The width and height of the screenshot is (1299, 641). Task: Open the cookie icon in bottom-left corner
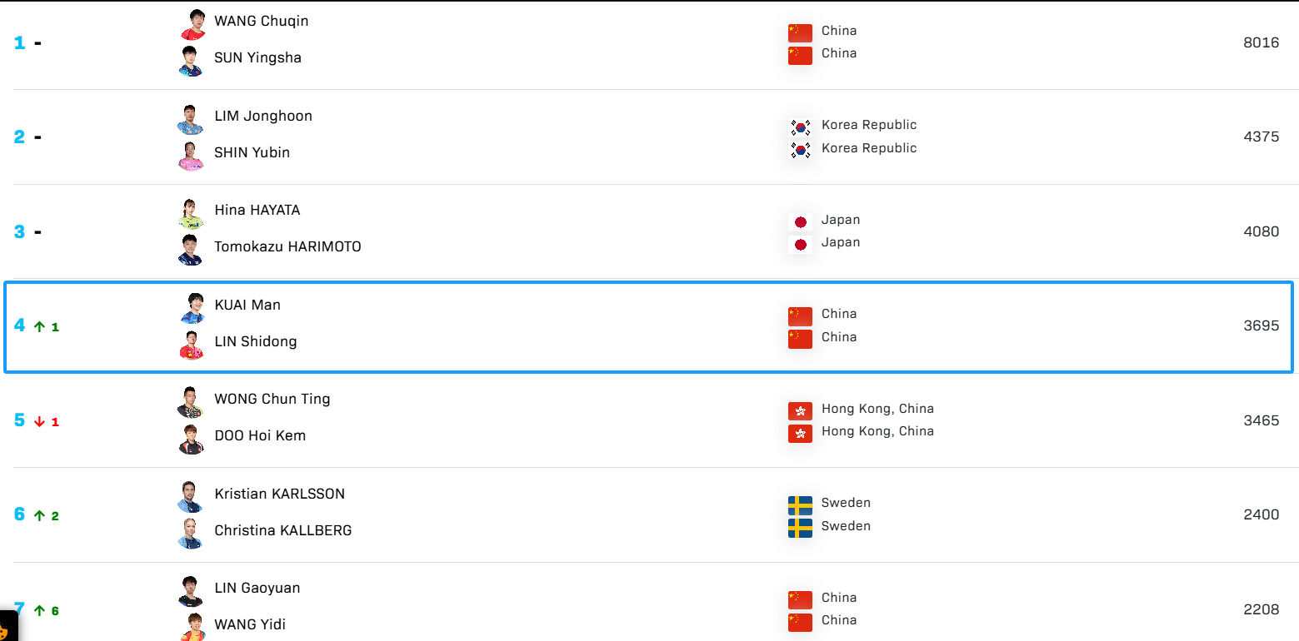coord(7,628)
